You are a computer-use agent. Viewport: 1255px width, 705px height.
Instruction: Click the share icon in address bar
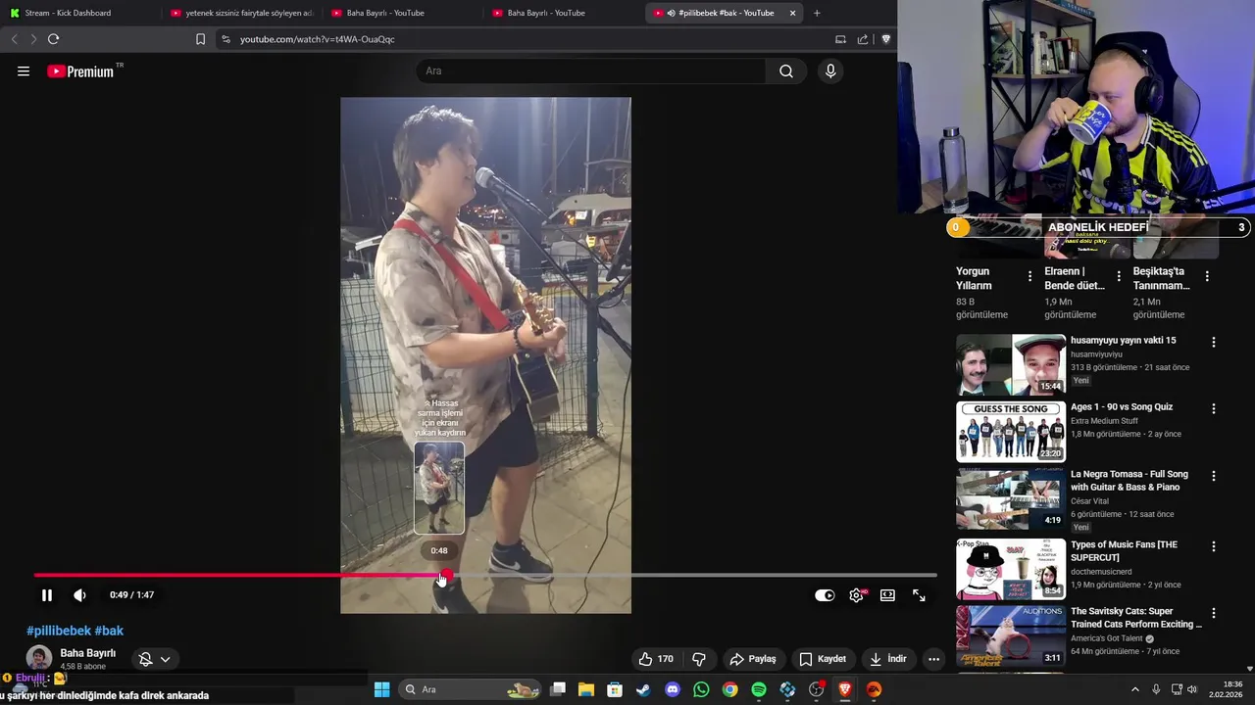(x=863, y=39)
